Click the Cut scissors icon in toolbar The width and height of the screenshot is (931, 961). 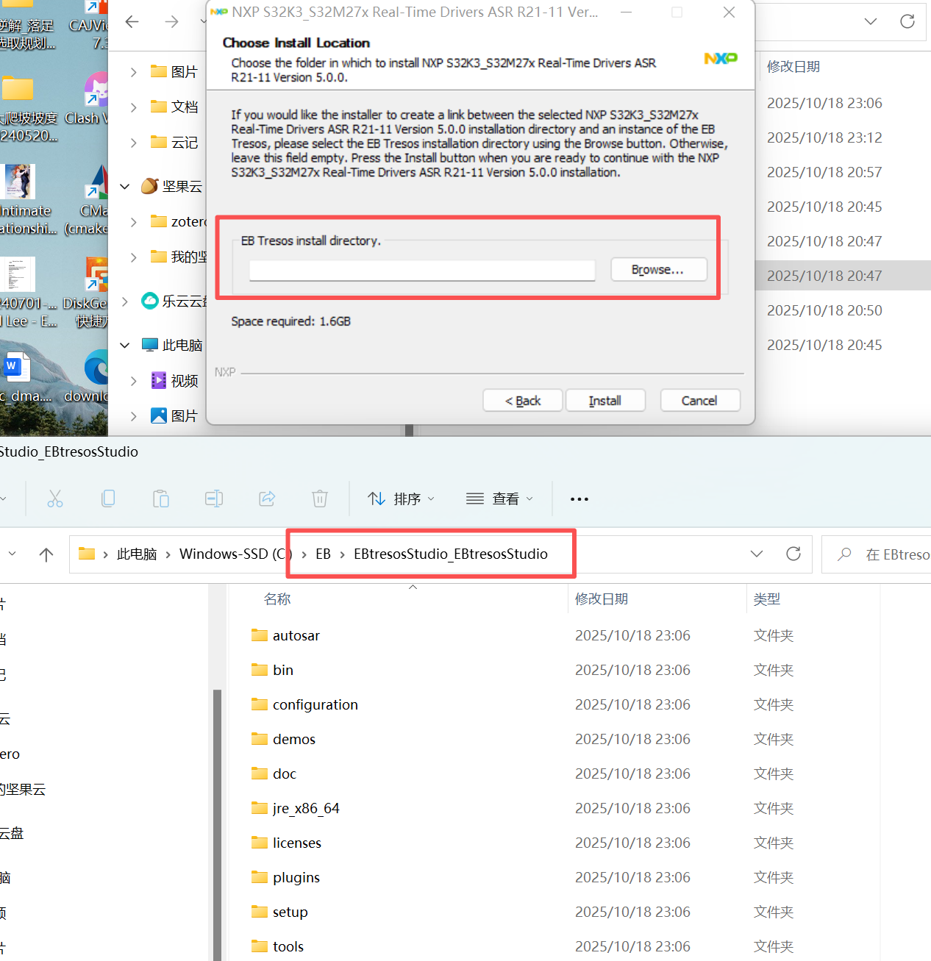[x=55, y=499]
